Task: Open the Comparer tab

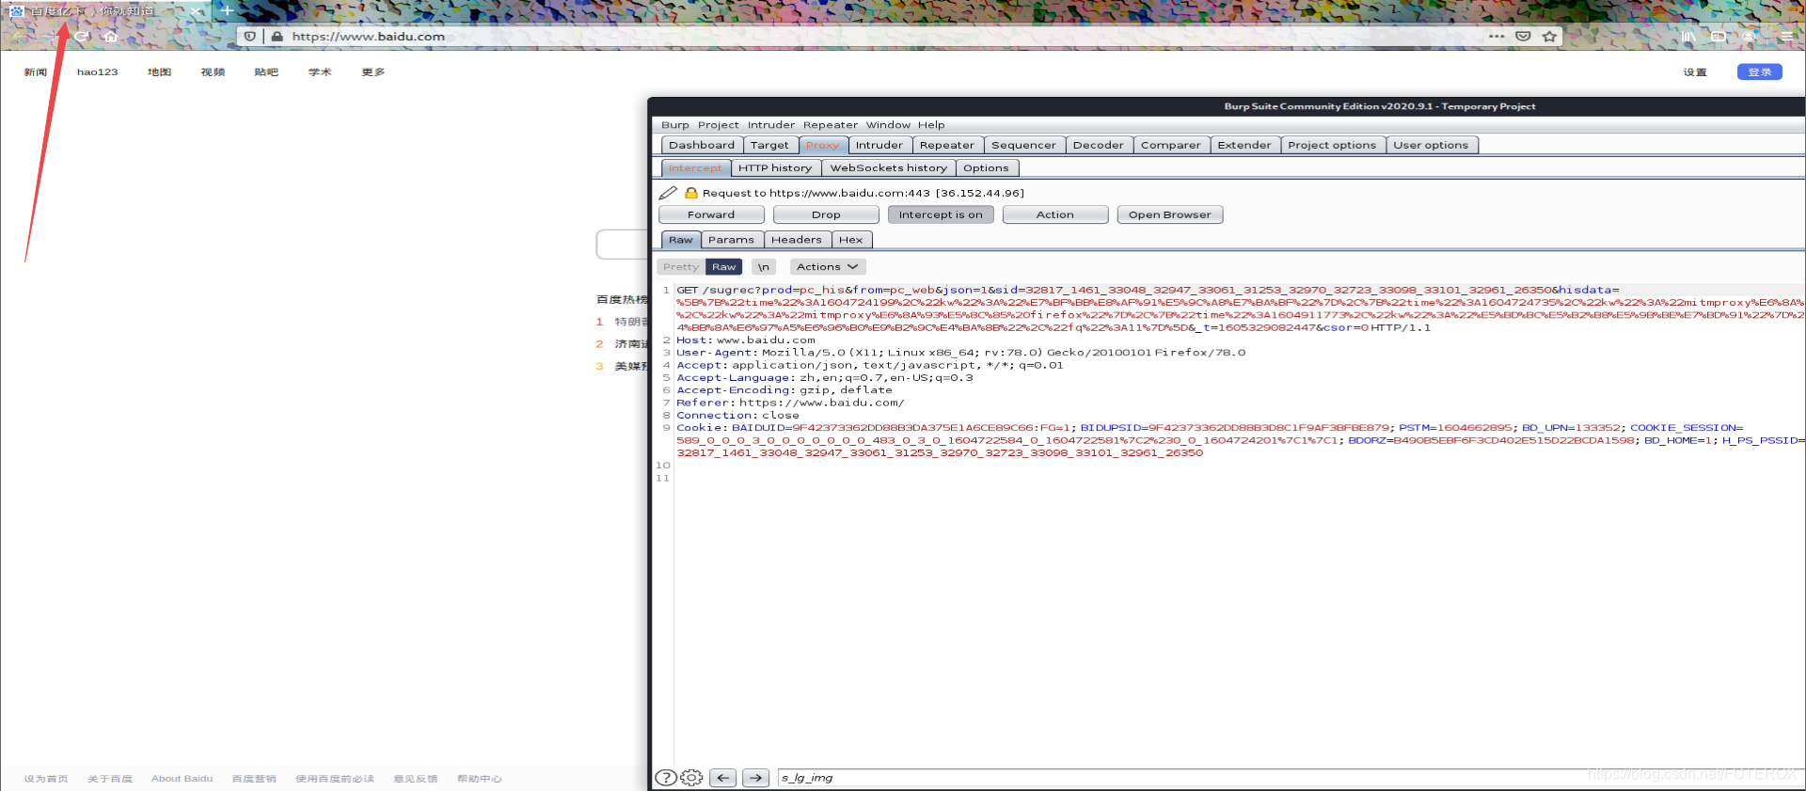Action: [1170, 145]
